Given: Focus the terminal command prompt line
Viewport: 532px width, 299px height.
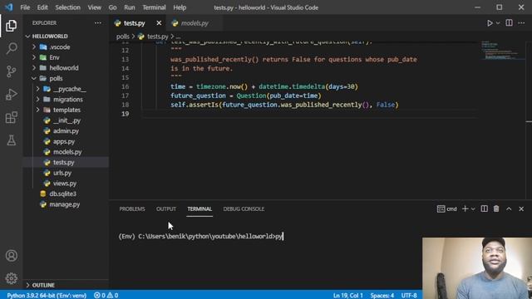Looking at the screenshot, I should (200, 236).
